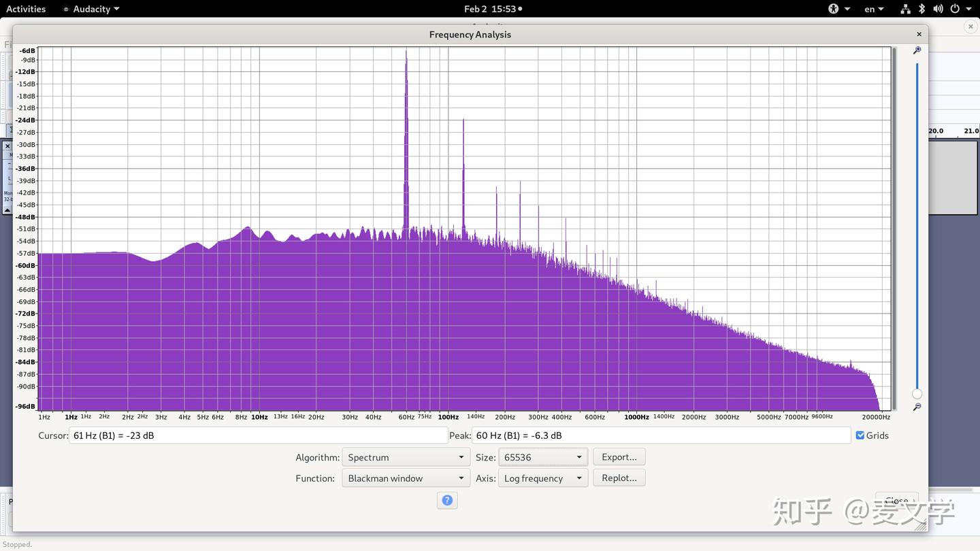Image resolution: width=980 pixels, height=551 pixels.
Task: Close the track in the background Audacity window
Action: pos(7,146)
